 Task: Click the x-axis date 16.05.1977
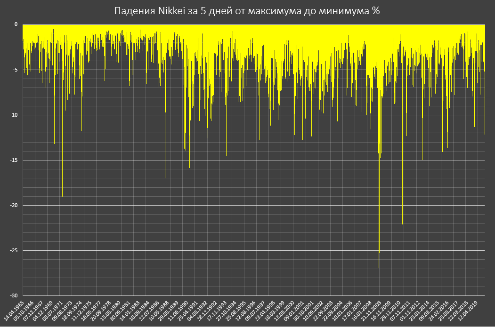(x=91, y=311)
